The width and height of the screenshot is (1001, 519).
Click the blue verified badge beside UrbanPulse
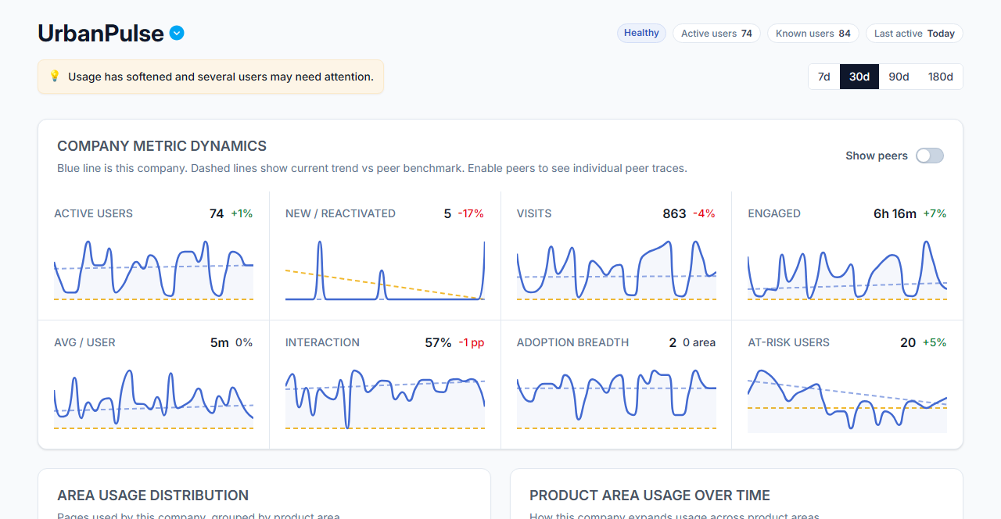pyautogui.click(x=177, y=33)
